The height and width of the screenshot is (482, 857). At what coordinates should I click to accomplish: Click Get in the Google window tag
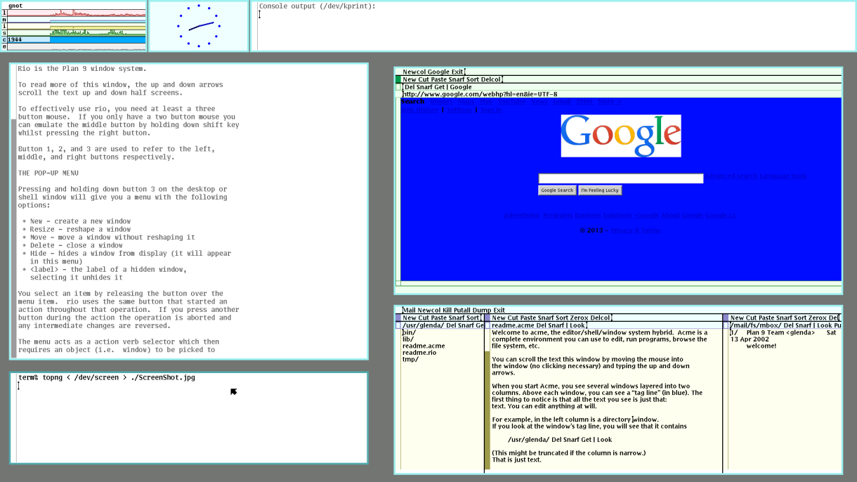pos(439,87)
